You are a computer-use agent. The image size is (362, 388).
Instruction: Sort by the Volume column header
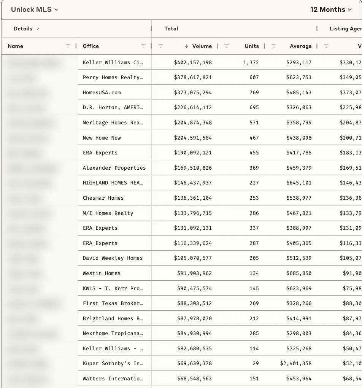point(202,46)
